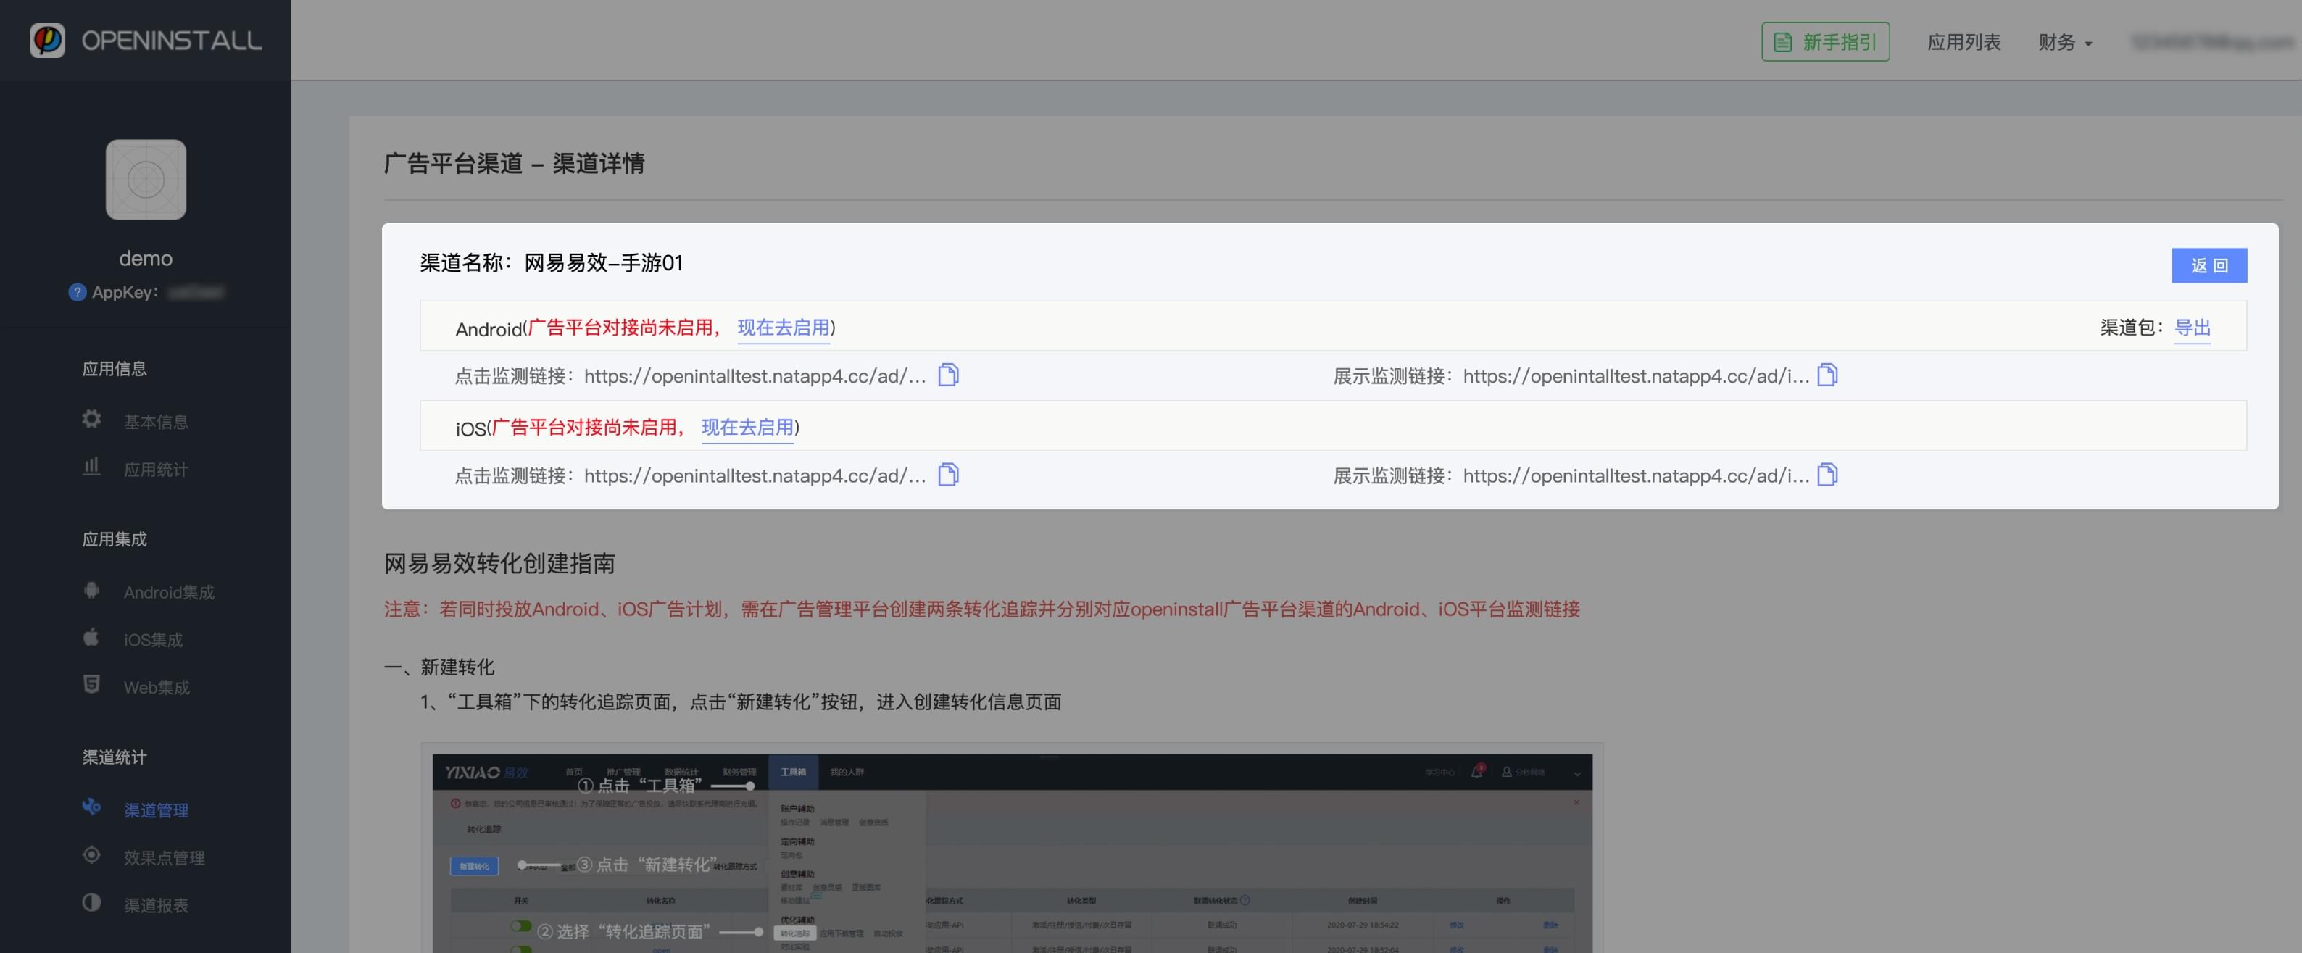Open 效果点管理 sidebar item

click(165, 857)
